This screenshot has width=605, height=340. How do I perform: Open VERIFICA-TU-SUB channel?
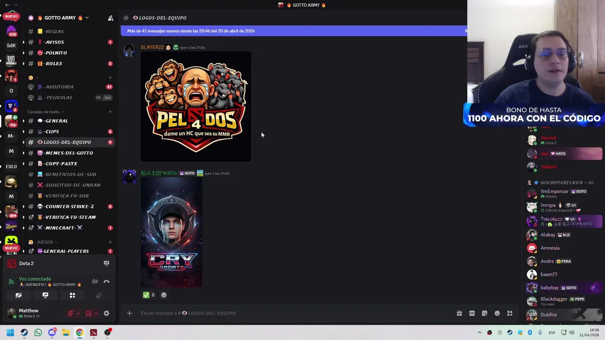[x=70, y=195]
